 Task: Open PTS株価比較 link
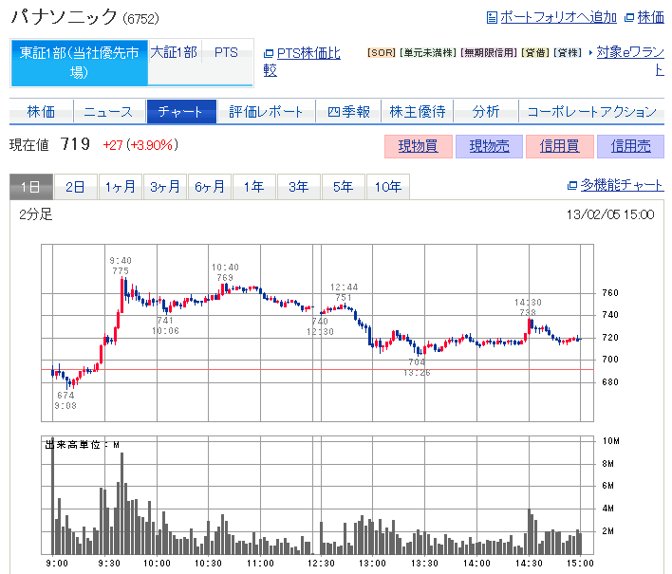click(302, 62)
